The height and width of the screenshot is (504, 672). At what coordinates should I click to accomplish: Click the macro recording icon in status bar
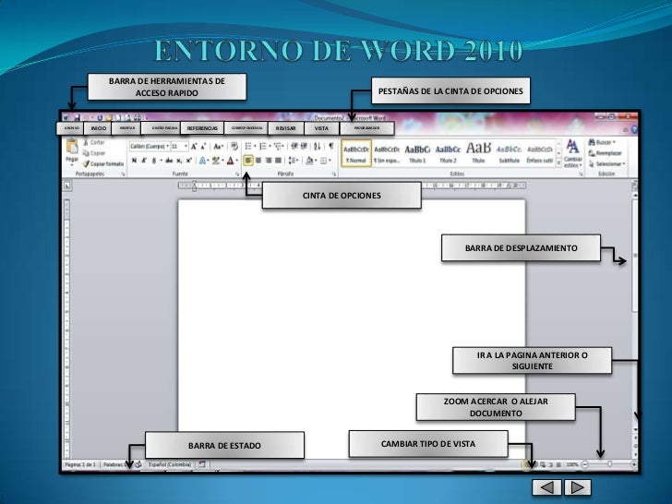click(202, 464)
